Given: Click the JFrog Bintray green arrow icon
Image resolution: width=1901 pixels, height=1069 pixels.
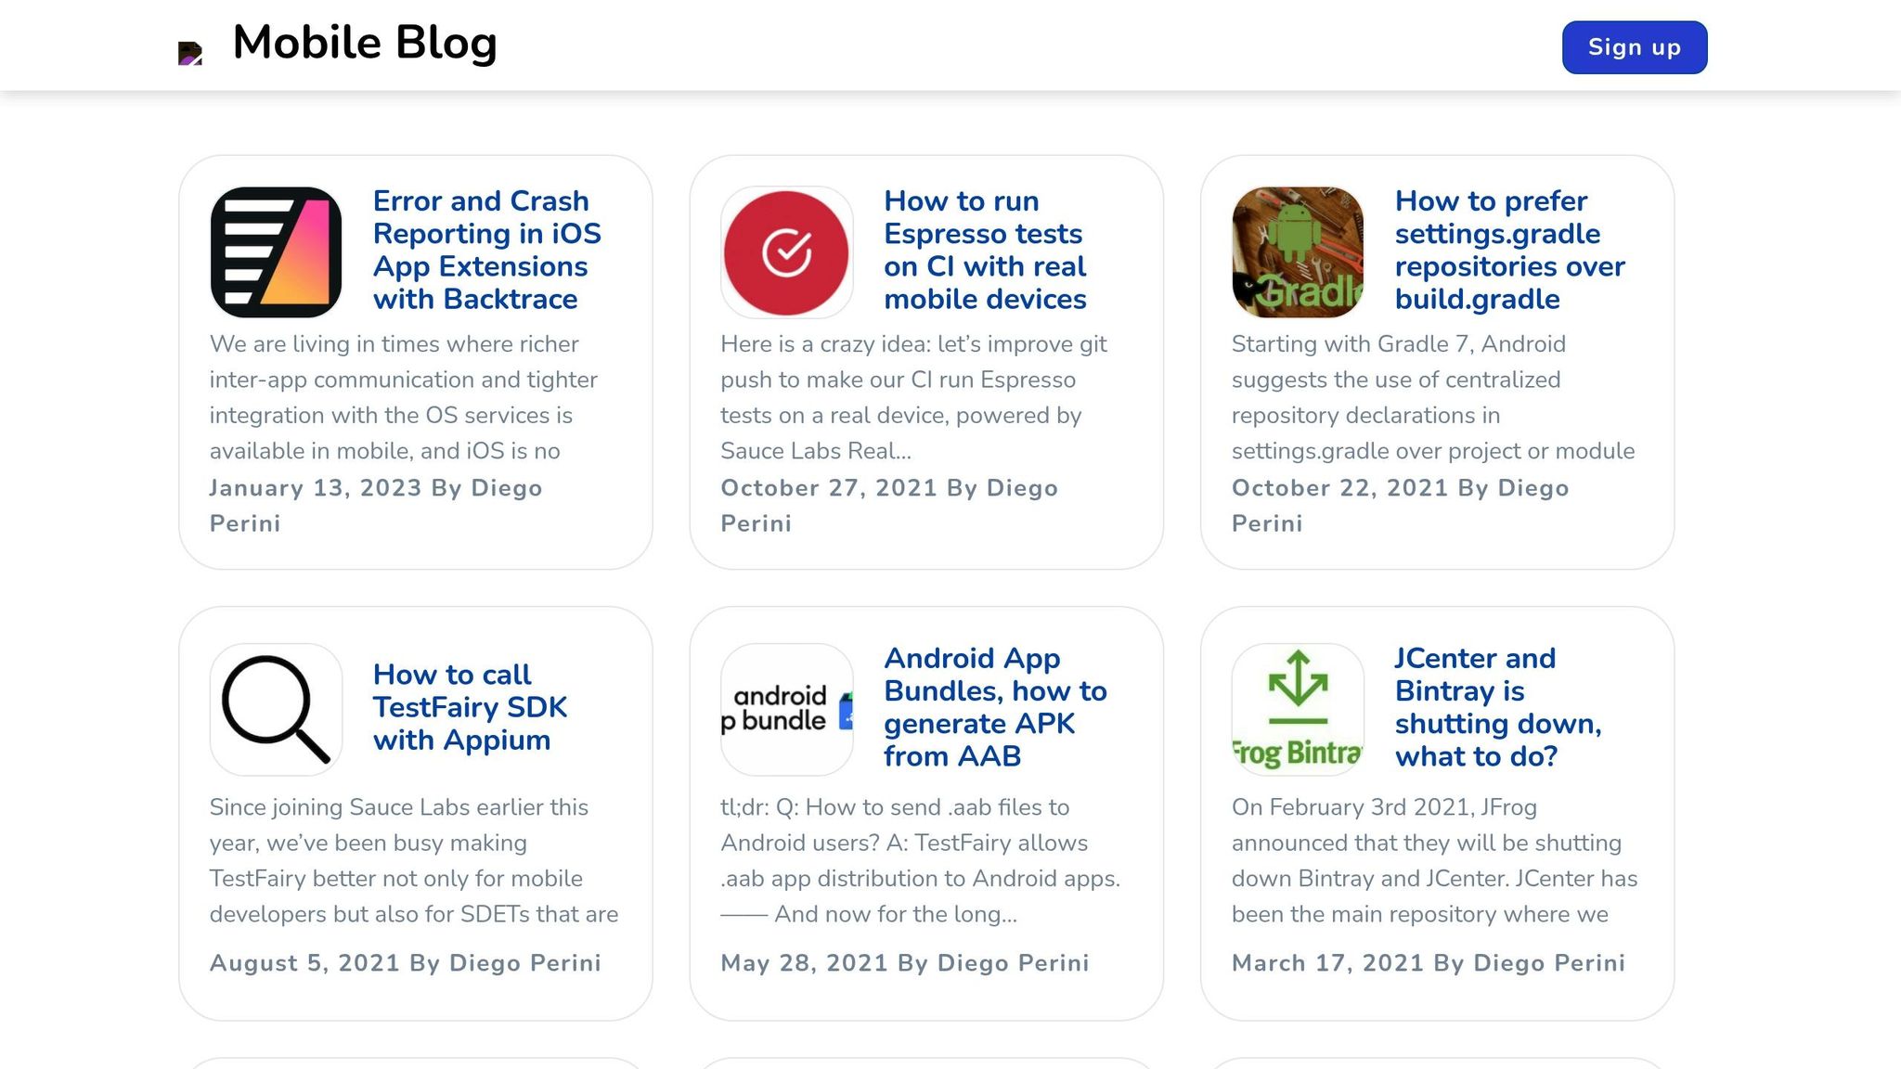Looking at the screenshot, I should [1297, 710].
